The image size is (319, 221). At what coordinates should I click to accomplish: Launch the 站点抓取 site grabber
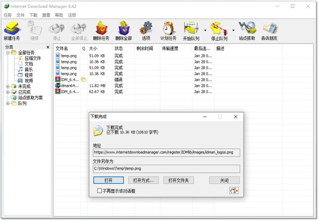click(x=247, y=31)
